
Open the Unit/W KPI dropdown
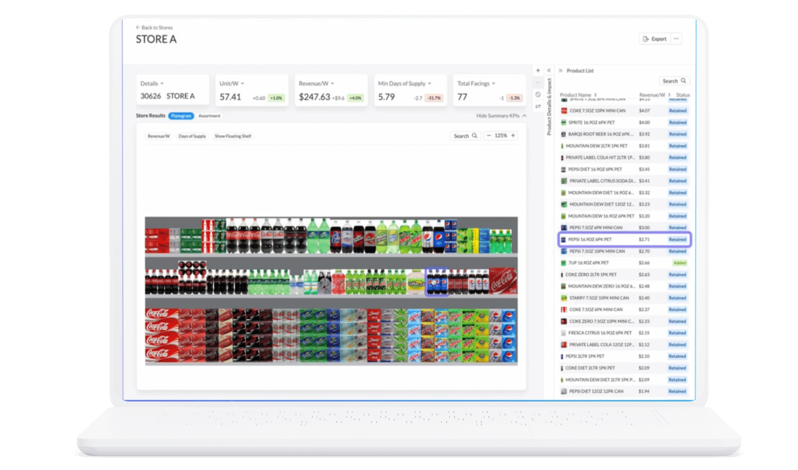(243, 83)
